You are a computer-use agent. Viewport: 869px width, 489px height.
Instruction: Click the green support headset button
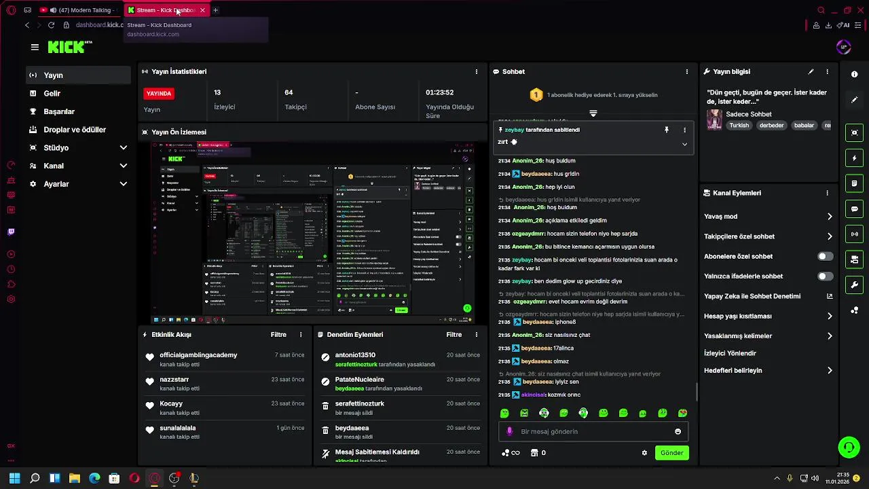click(849, 448)
